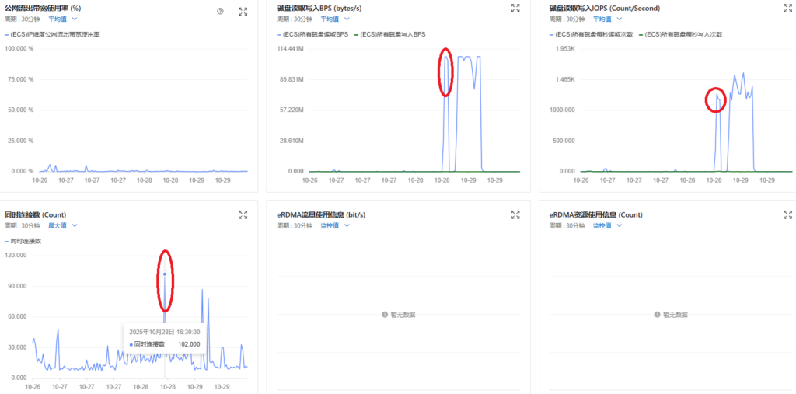This screenshot has height=394, width=796.
Task: Click 周期:30分钟 label in 磁盘读取写入BPS panel
Action: (294, 19)
